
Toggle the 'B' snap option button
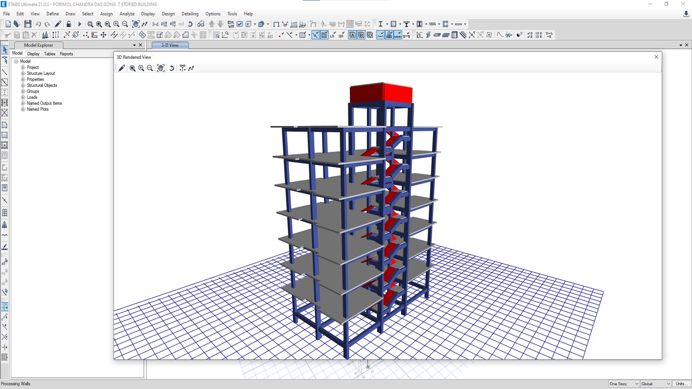361,35
